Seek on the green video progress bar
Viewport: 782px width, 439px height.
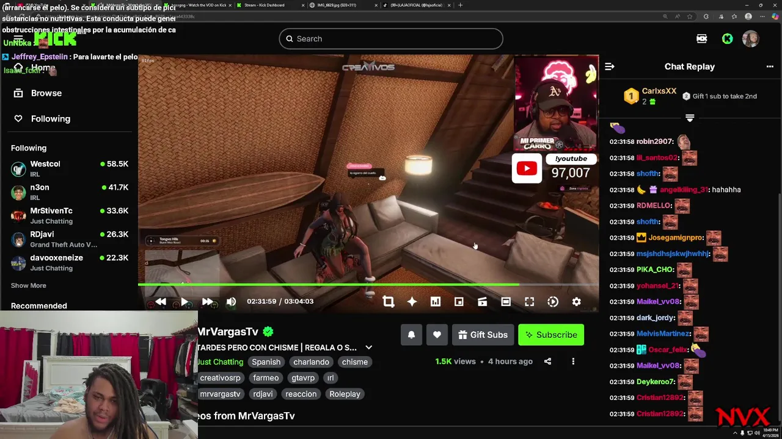tap(368, 284)
